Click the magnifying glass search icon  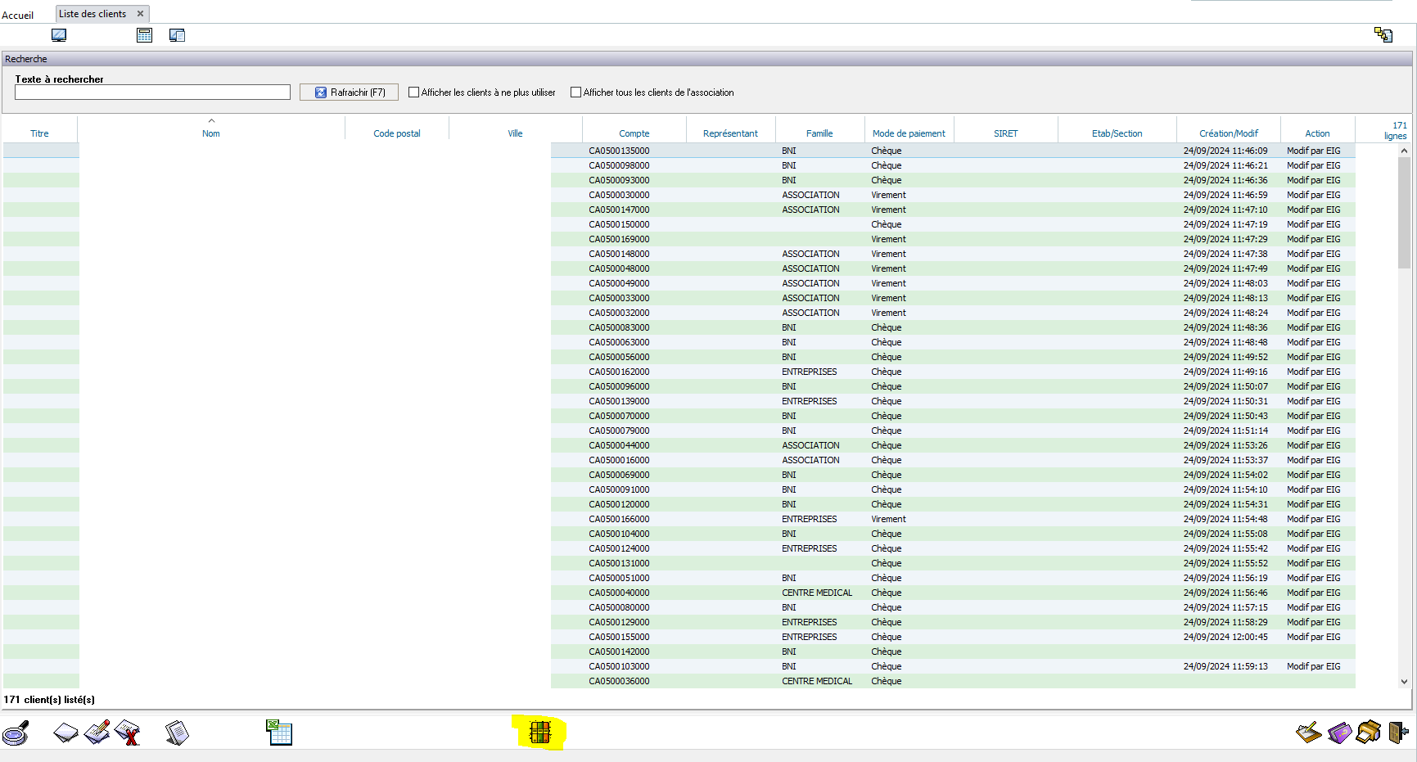click(16, 733)
